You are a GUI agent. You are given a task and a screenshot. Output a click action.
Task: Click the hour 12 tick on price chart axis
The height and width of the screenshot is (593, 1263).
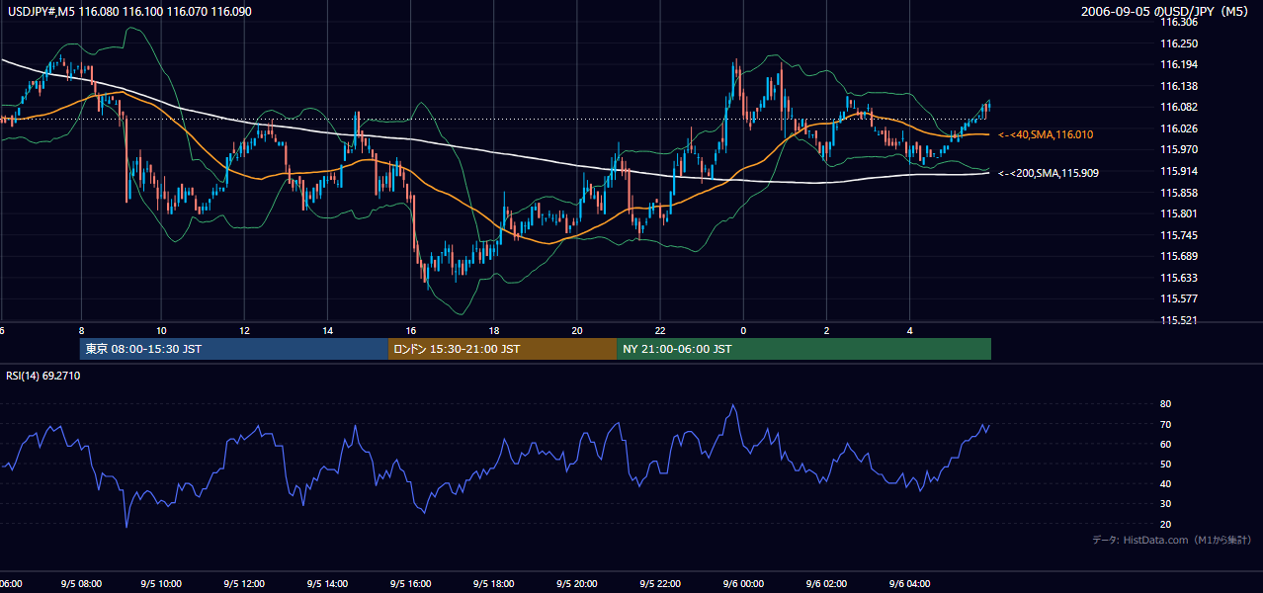point(244,330)
